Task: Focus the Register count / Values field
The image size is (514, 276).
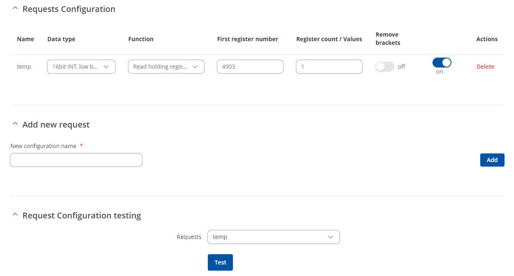Action: [329, 67]
